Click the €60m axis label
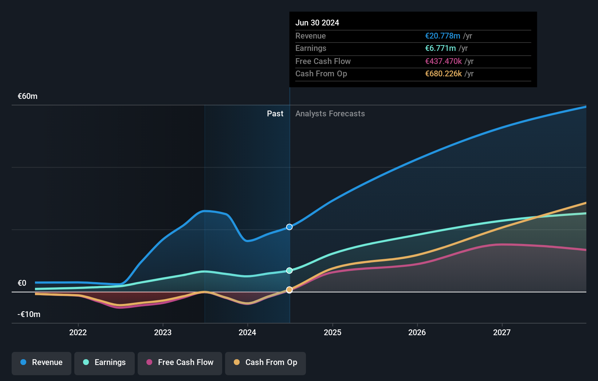Screen dimensions: 598x381 point(27,96)
